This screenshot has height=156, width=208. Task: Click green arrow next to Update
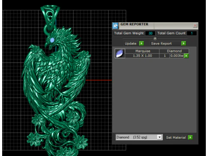coord(141,43)
